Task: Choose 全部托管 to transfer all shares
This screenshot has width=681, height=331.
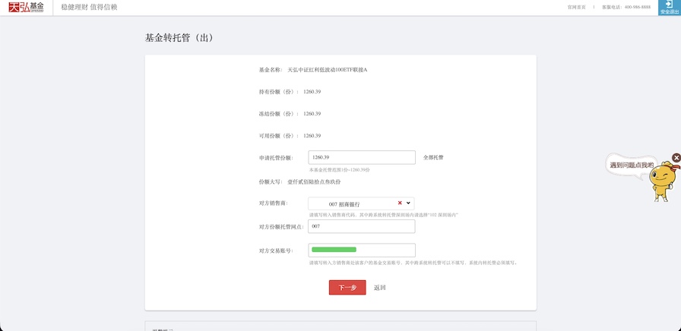Action: click(x=433, y=157)
